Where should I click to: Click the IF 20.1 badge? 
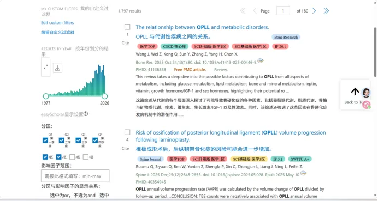click(280, 46)
